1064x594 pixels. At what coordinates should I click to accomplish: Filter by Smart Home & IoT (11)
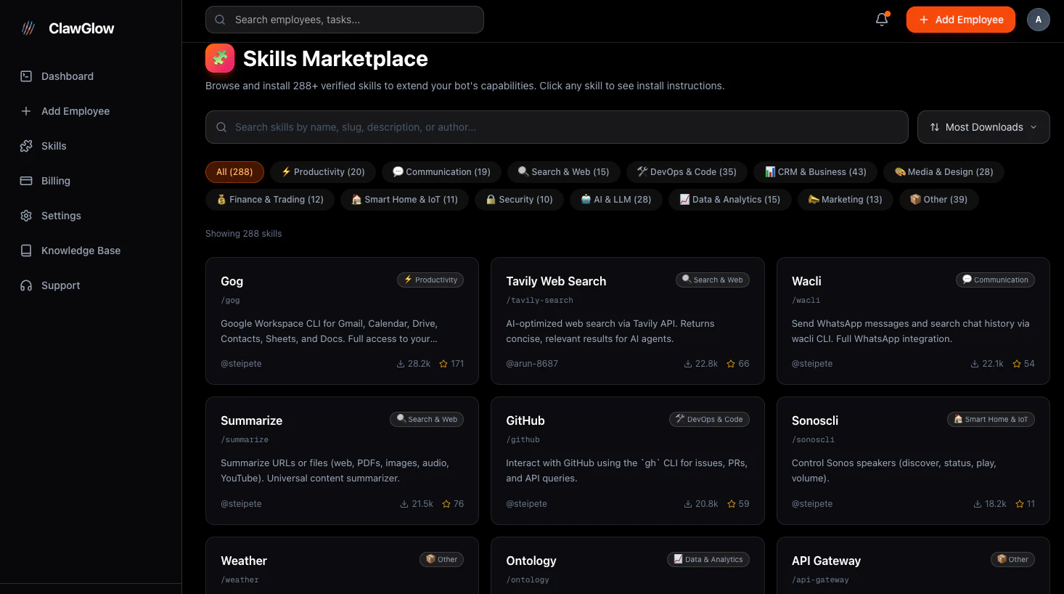[405, 200]
